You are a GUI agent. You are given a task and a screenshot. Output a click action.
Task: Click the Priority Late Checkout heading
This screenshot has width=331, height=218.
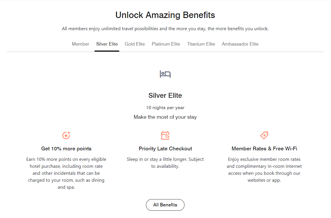(x=165, y=148)
